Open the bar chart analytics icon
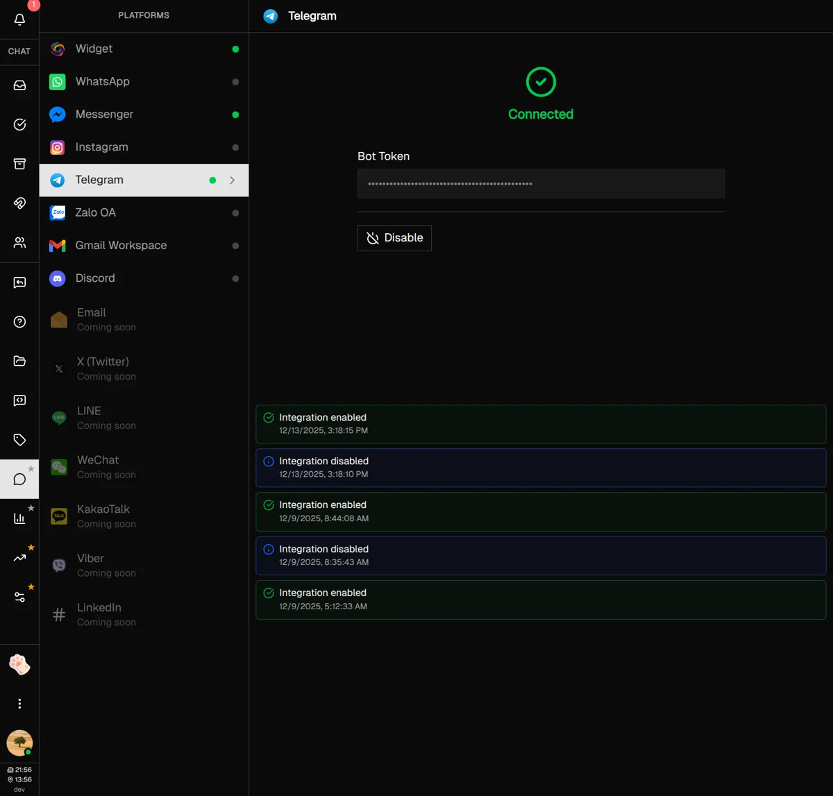 19,518
